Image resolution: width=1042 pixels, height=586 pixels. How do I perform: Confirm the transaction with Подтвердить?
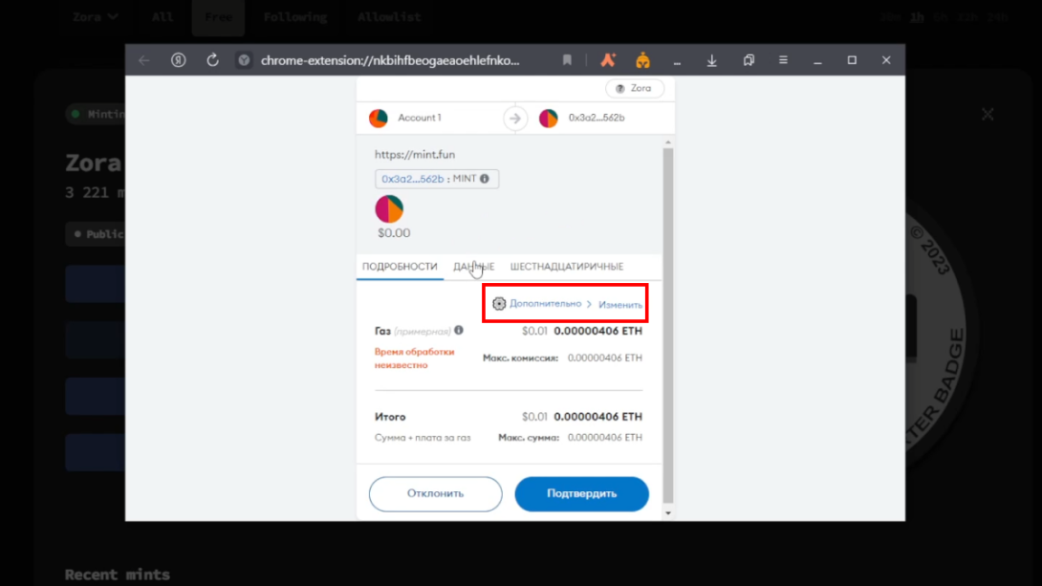point(581,493)
